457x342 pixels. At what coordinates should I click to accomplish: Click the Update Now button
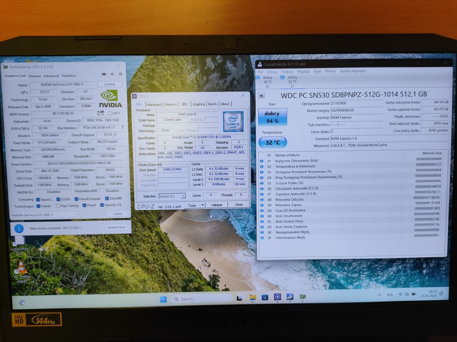(x=116, y=228)
